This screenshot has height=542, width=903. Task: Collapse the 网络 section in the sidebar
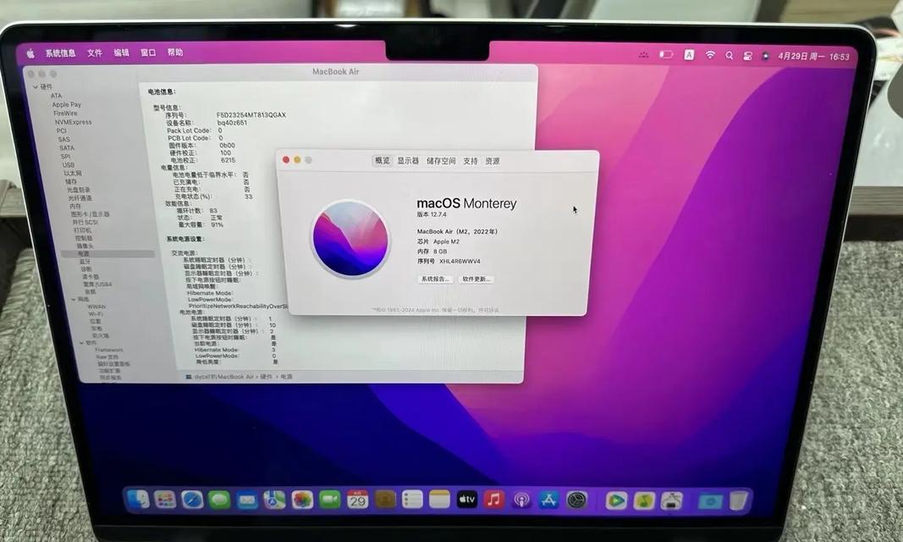(74, 300)
